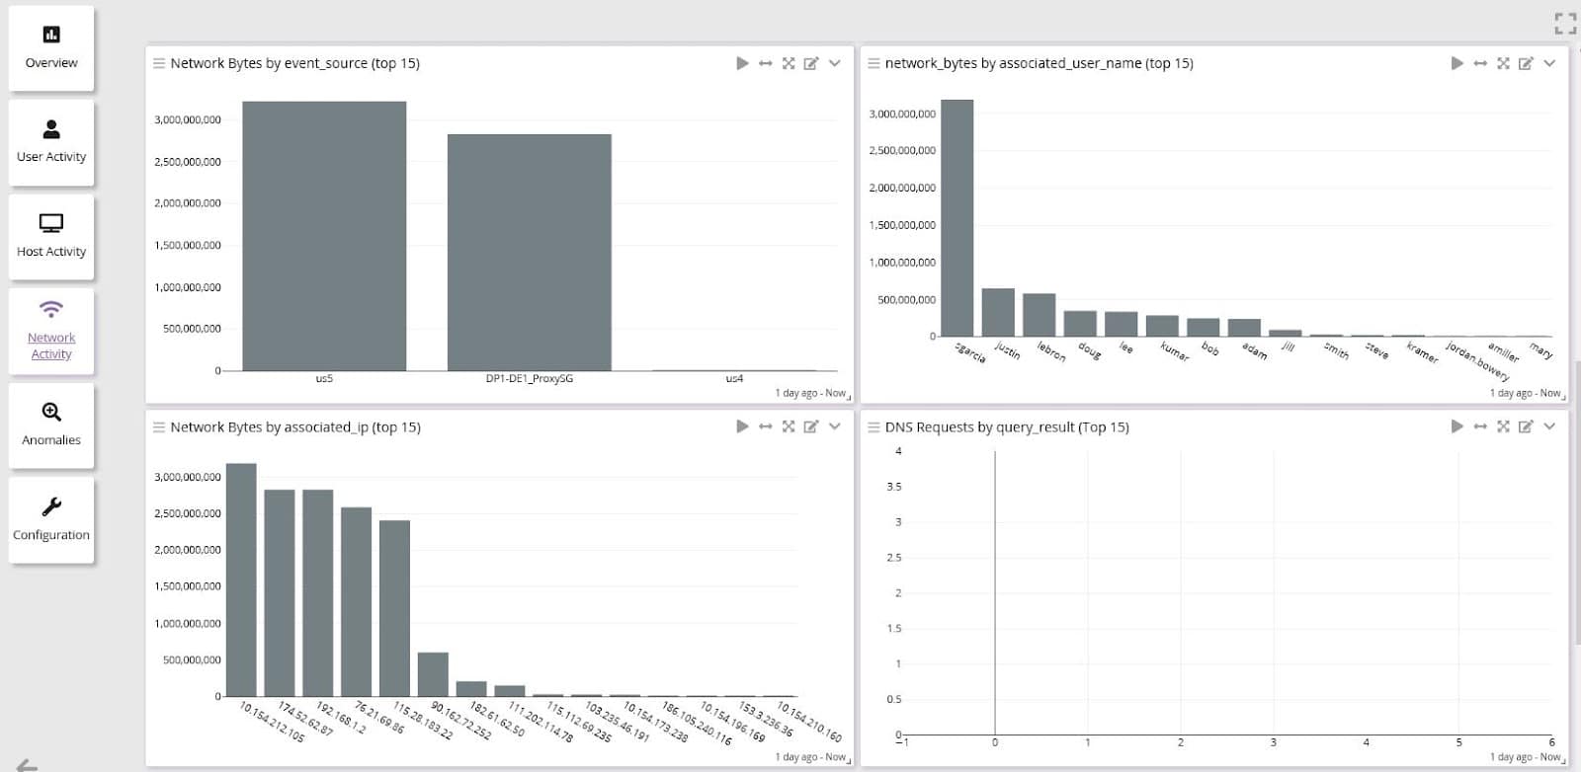
Task: Click the us5 bar in event_source chart
Action: (324, 237)
